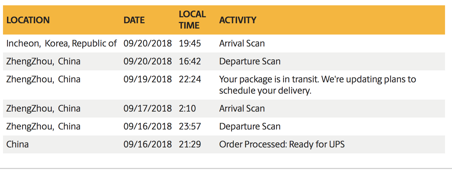Select the 16:42 time entry
452x172 pixels.
pos(190,61)
